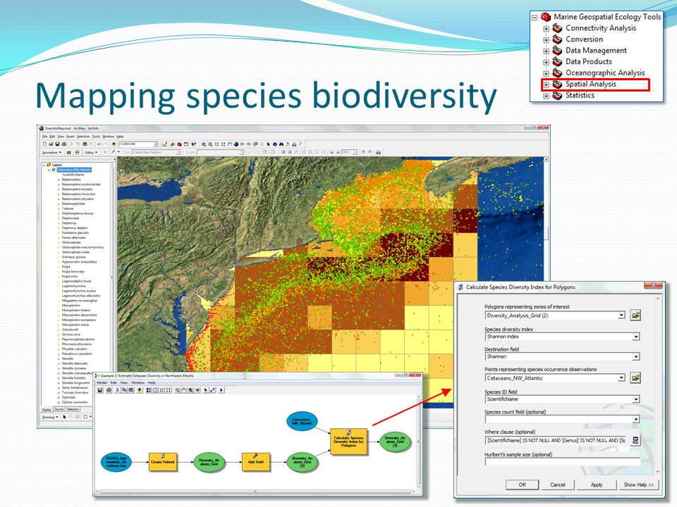
Task: Click the Add Data icon in ArcMap
Action: [114, 144]
